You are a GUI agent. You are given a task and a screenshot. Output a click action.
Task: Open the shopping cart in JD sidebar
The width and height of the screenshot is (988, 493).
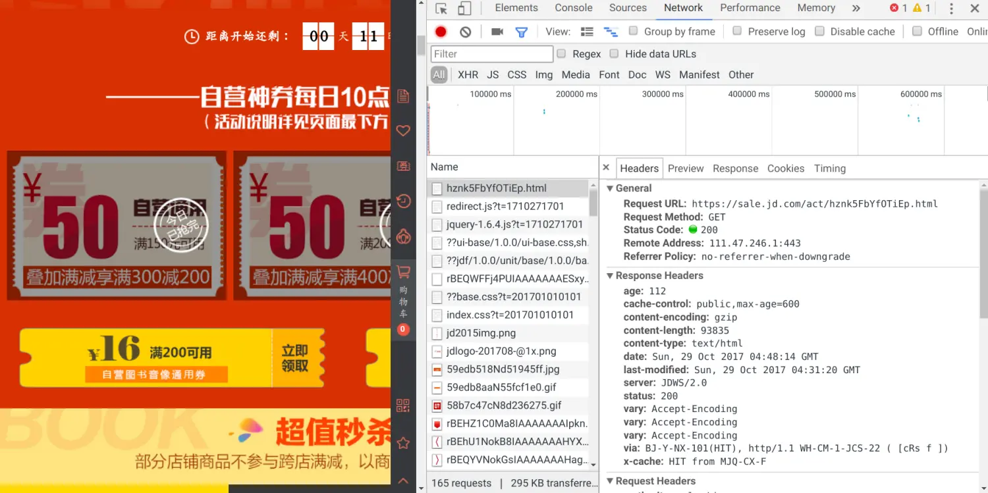point(403,299)
